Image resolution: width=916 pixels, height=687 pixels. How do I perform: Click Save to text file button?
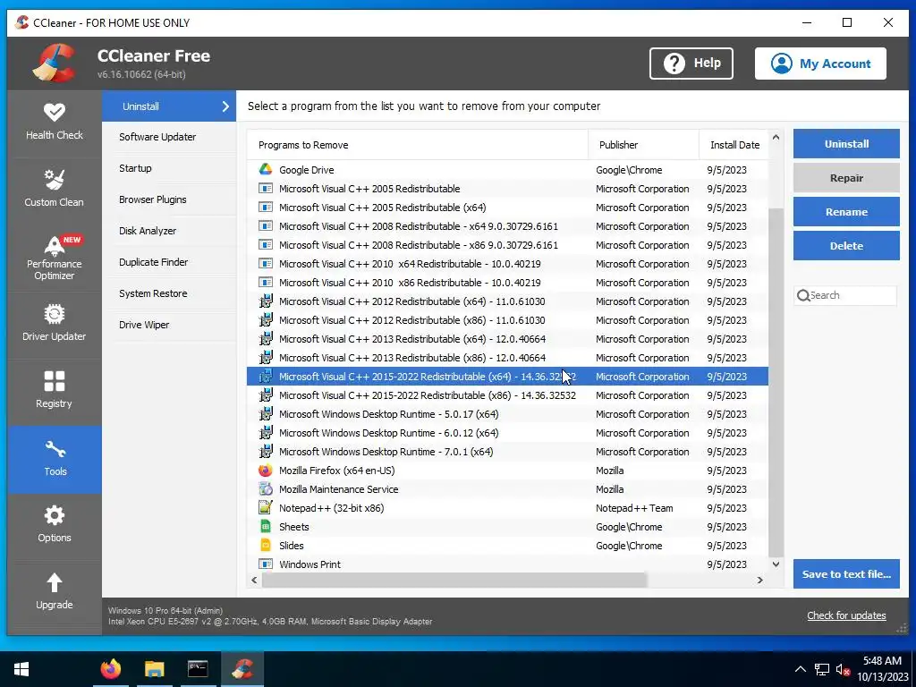[846, 573]
